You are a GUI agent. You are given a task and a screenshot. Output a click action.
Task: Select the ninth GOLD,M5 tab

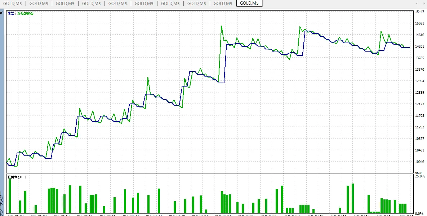click(x=223, y=3)
